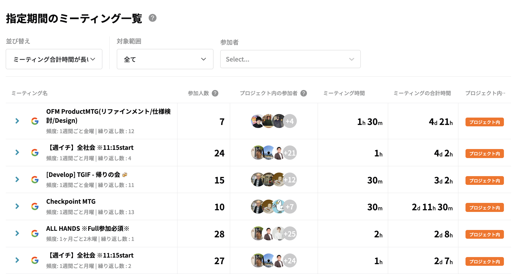Click help icon next to 参加人数 column
The image size is (519, 274).
[x=215, y=93]
